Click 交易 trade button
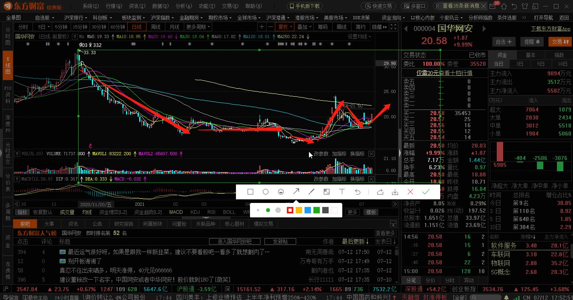Image resolution: width=573 pixels, height=300 pixels. [560, 41]
